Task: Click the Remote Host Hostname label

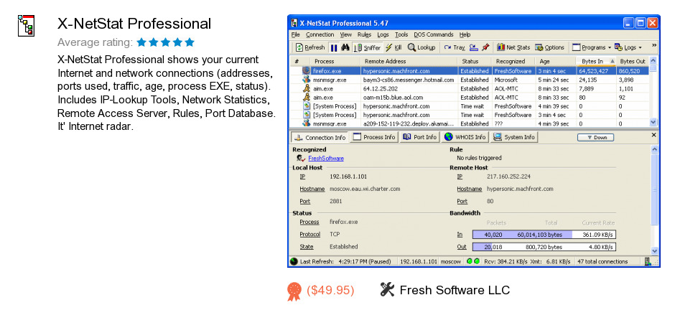Action: [469, 189]
